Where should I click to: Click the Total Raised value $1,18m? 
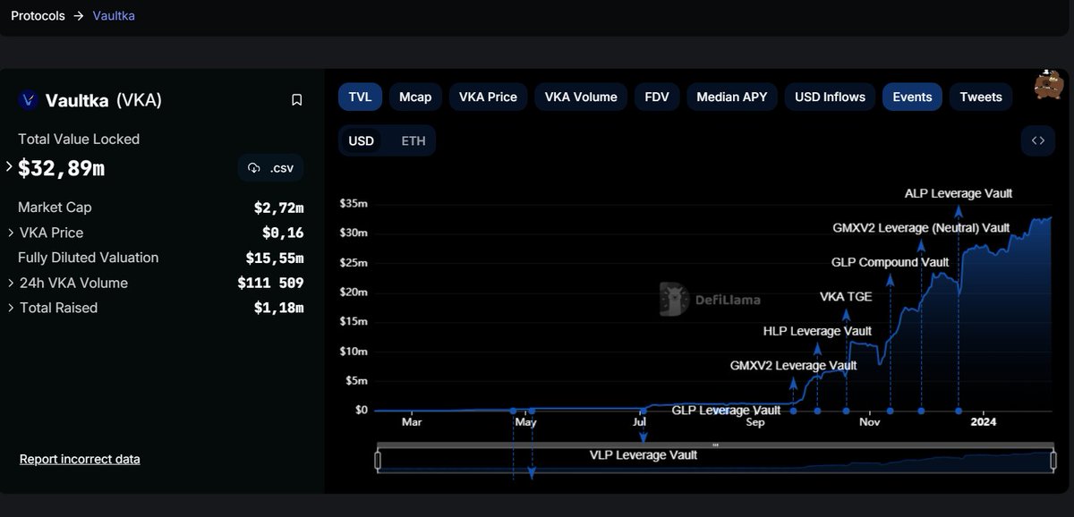click(278, 308)
